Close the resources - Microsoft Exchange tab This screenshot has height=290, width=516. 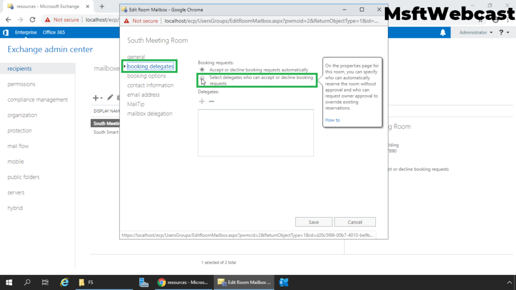coord(88,6)
